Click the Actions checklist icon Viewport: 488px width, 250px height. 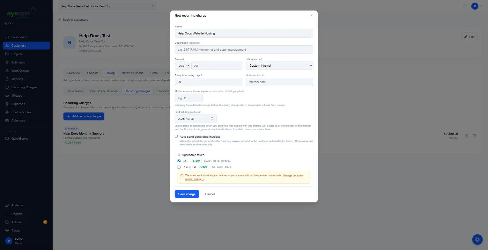7,222
